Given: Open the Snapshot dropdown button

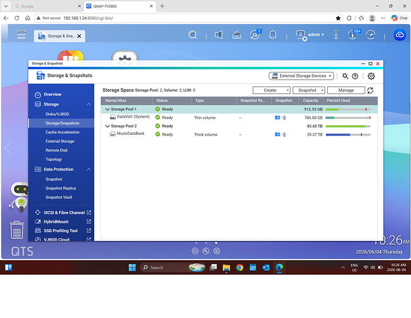Looking at the screenshot, I should 309,90.
